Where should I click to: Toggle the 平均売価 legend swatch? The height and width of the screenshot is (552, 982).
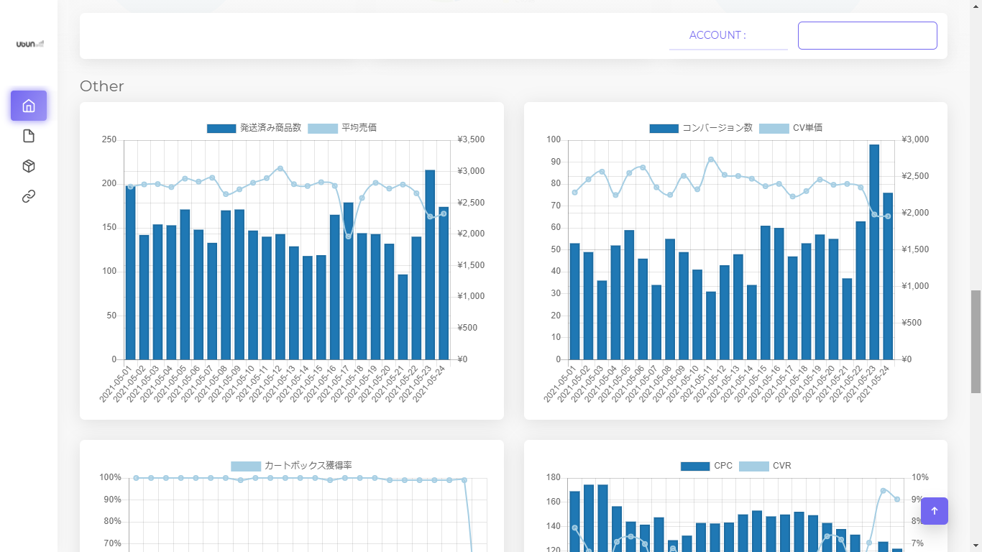coord(323,128)
